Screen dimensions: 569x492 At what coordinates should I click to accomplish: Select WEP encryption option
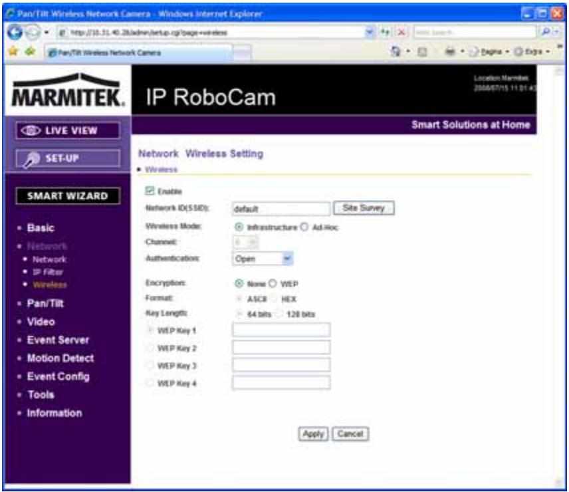coord(273,283)
